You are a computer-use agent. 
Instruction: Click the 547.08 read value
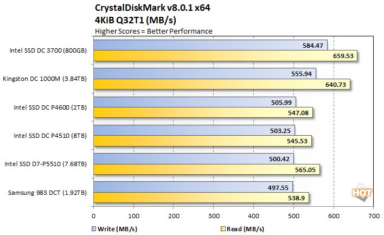[298, 113]
